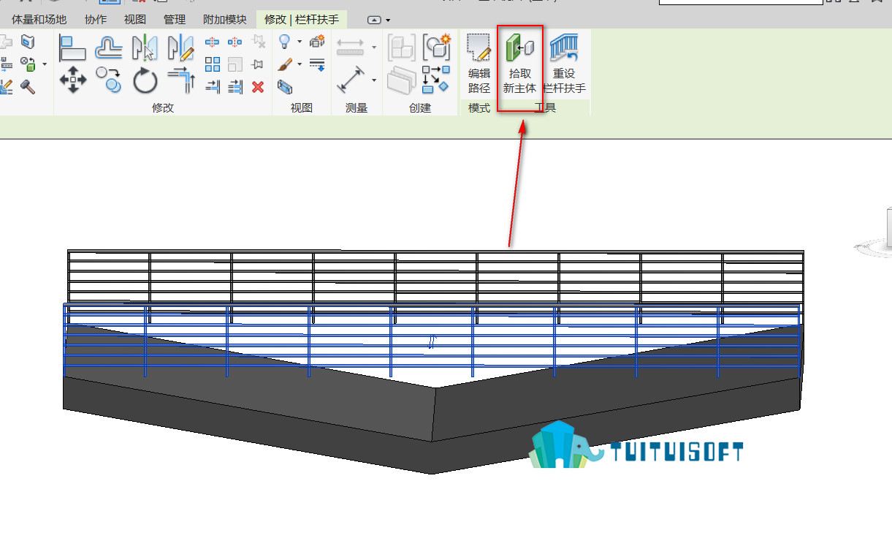Use Trim/Extend Multiple Elements tool
Screen dimensions: 892x541
pos(235,87)
